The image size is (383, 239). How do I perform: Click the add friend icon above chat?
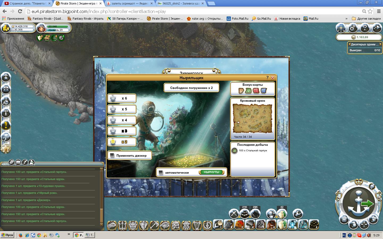point(31,162)
